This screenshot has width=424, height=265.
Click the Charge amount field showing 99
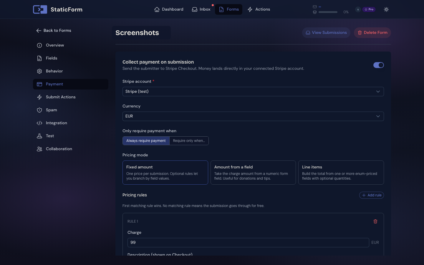pos(248,243)
